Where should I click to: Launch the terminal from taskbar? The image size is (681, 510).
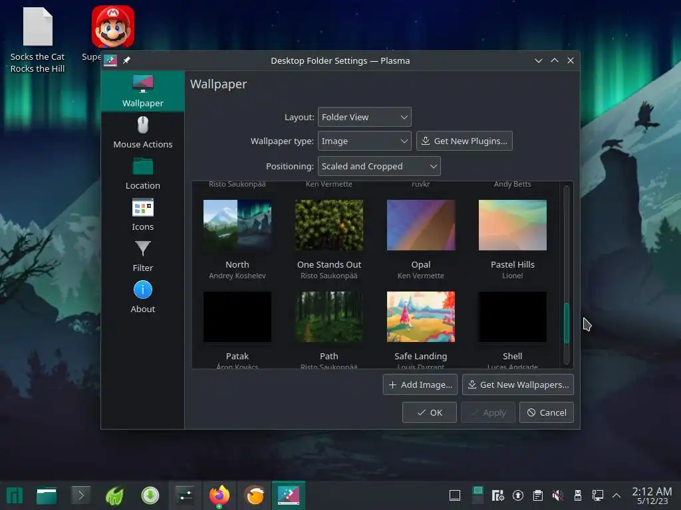tap(80, 495)
